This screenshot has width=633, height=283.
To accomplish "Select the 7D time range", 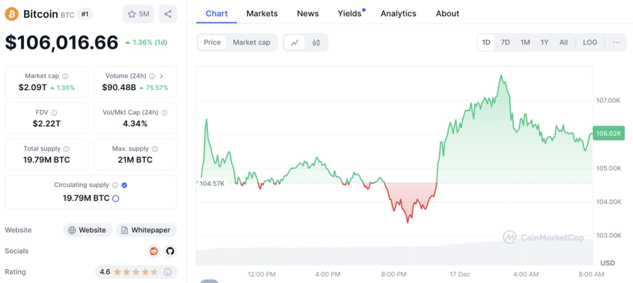I will click(505, 42).
